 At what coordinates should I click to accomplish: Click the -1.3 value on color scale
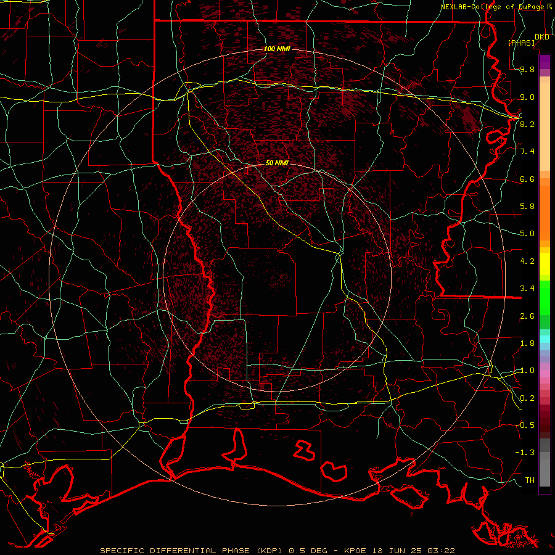point(525,453)
